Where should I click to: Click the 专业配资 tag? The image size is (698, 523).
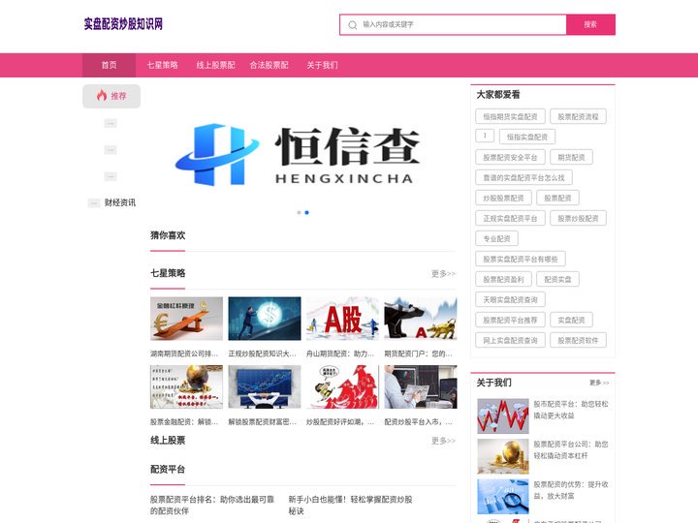(x=496, y=239)
